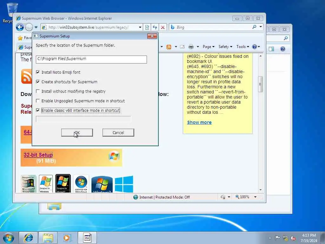Expand the zoom level dropdown arrow
This screenshot has width=325, height=244.
(x=255, y=197)
